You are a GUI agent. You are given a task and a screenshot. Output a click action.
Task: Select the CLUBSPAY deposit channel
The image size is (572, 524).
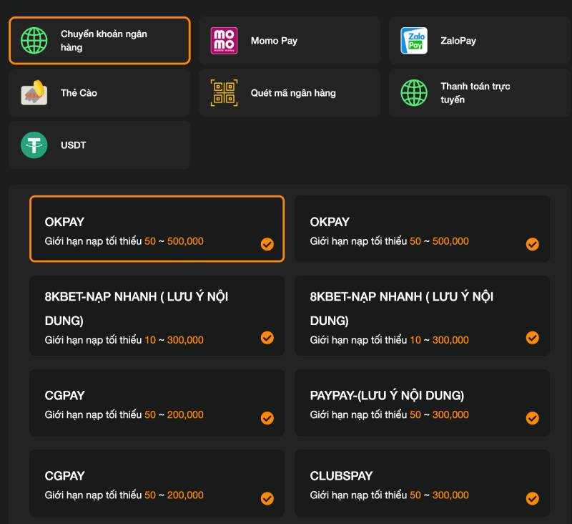pyautogui.click(x=422, y=483)
